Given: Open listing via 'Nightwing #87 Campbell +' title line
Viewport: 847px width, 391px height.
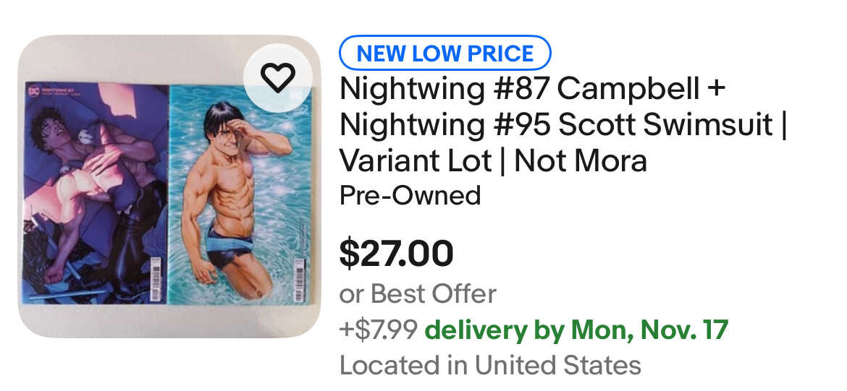Looking at the screenshot, I should [532, 90].
